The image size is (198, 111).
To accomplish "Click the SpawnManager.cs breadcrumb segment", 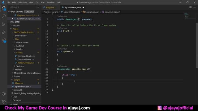I will 72,12.
